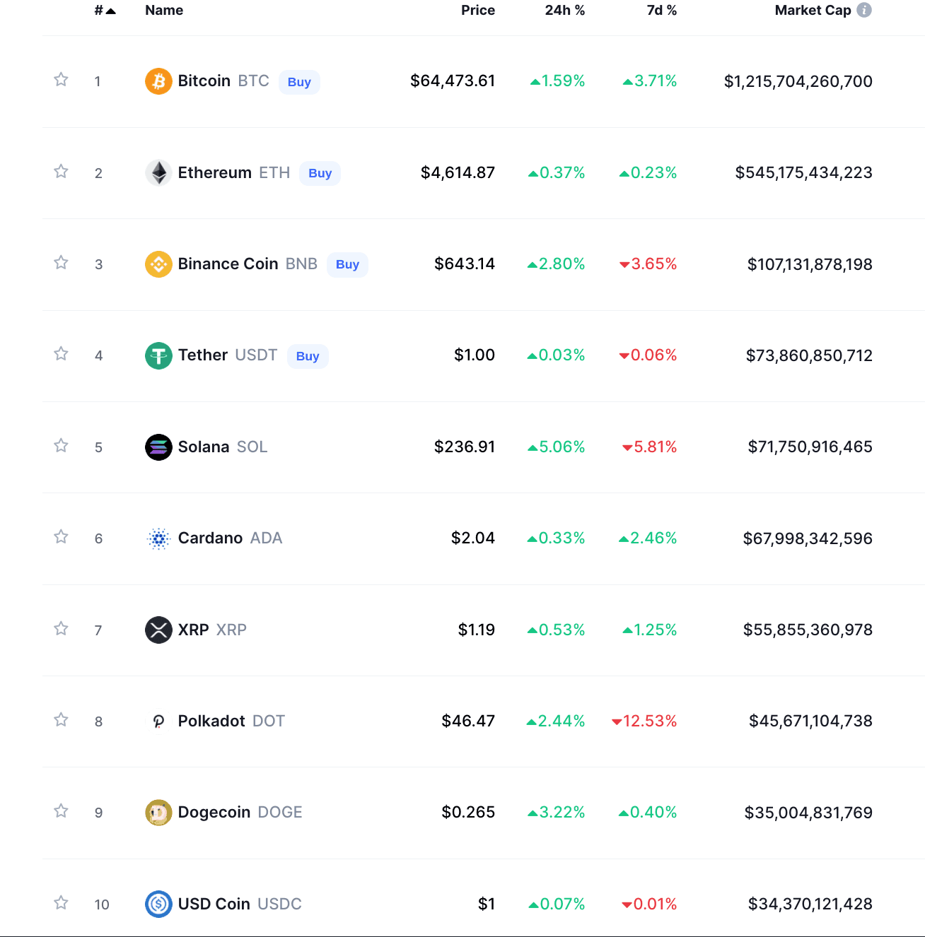
Task: Click the Dogecoin logo icon
Action: pyautogui.click(x=158, y=813)
